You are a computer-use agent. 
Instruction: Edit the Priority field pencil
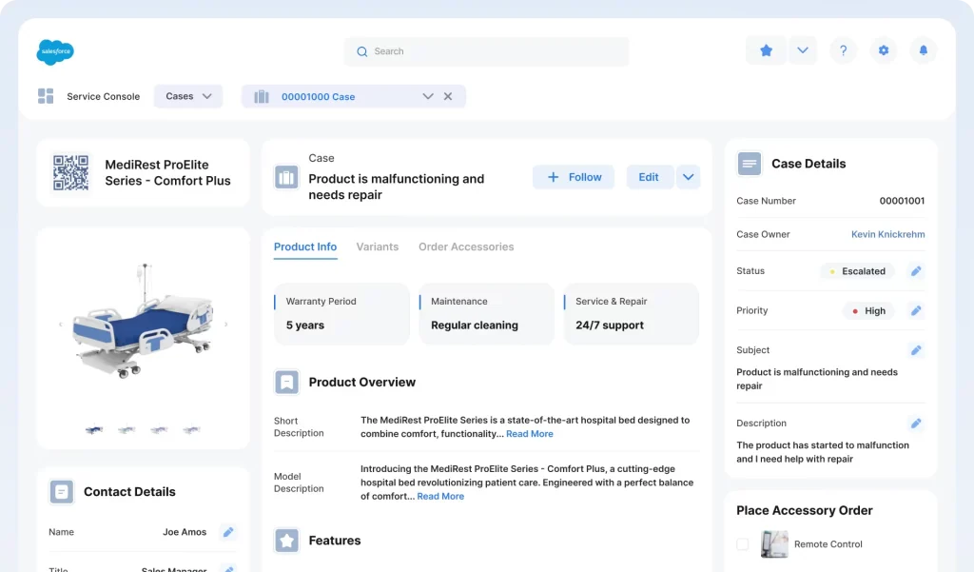tap(916, 310)
